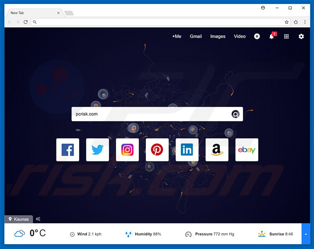This screenshot has height=249, width=314.
Task: Open the Chrome profile avatar
Action: coord(263,8)
